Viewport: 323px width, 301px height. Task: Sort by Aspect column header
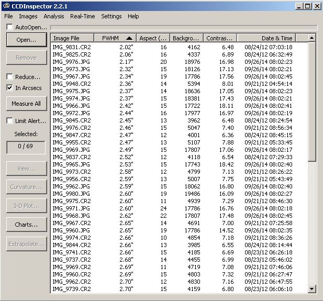152,38
